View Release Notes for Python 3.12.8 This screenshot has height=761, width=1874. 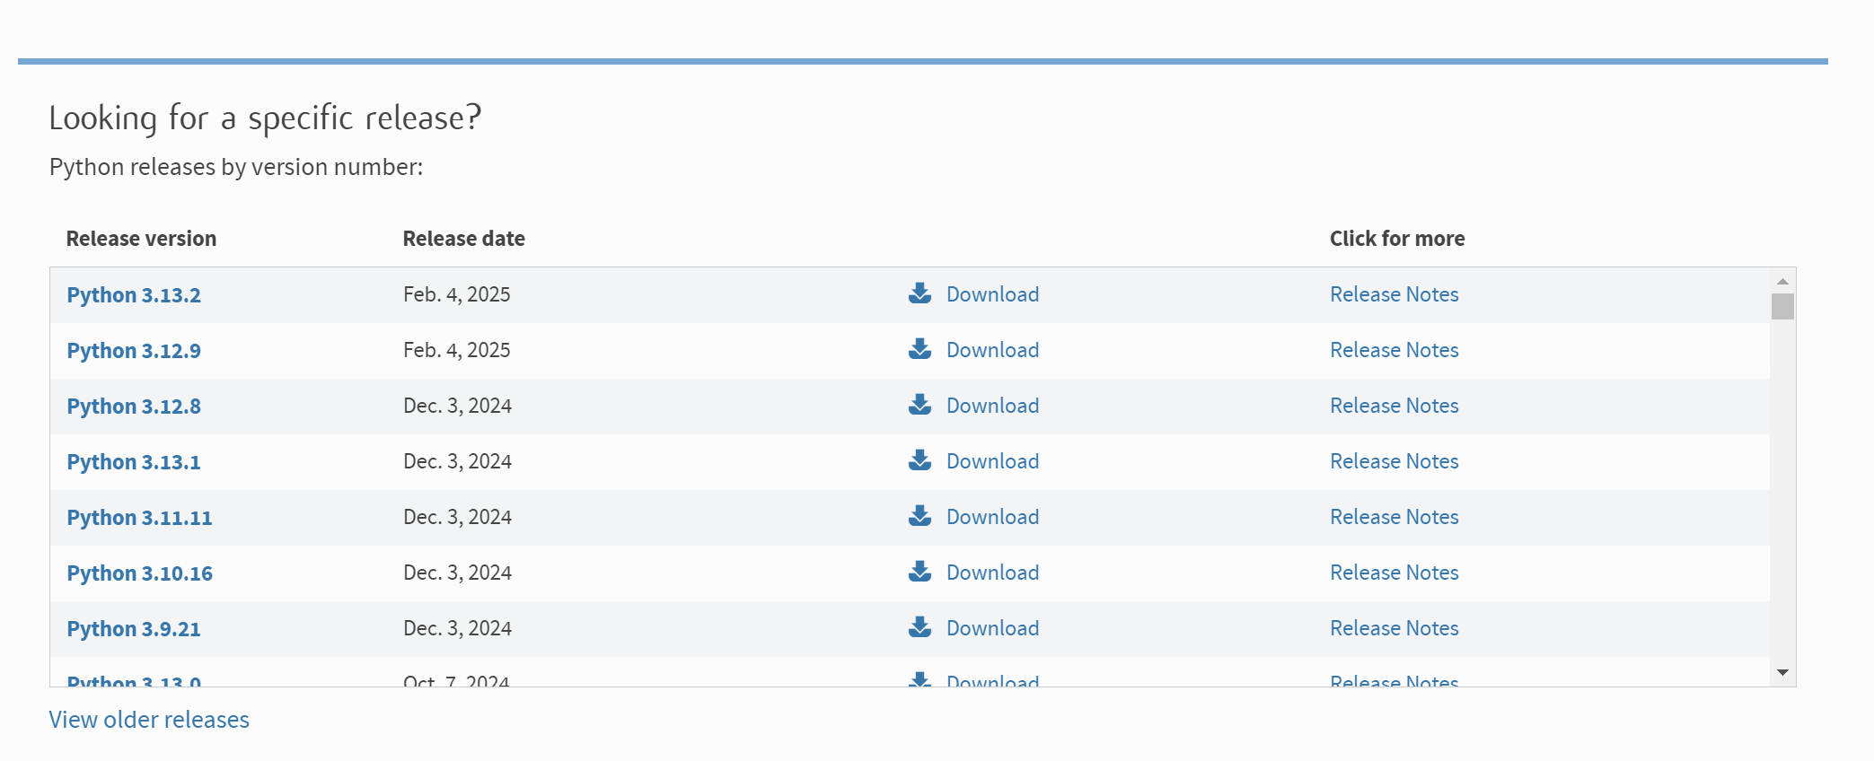click(1394, 406)
